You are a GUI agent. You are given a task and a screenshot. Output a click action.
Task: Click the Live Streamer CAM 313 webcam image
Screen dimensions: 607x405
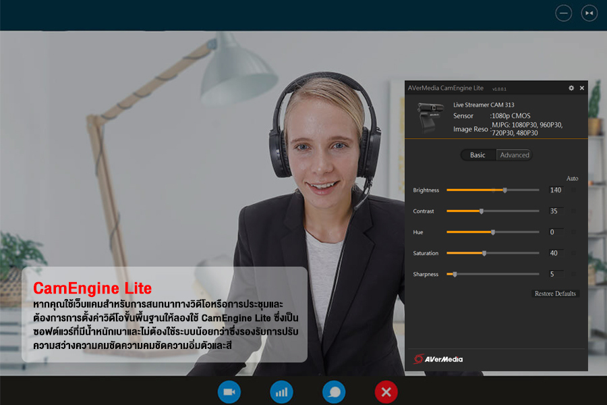(x=430, y=117)
